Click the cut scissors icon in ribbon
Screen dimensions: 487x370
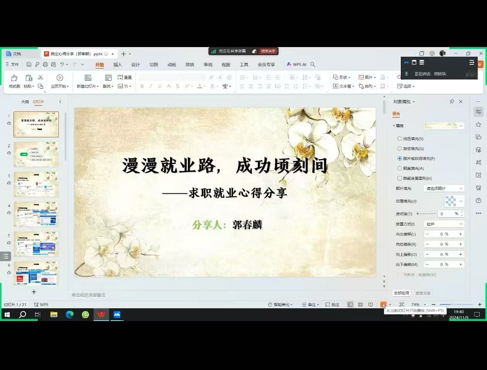[x=40, y=78]
